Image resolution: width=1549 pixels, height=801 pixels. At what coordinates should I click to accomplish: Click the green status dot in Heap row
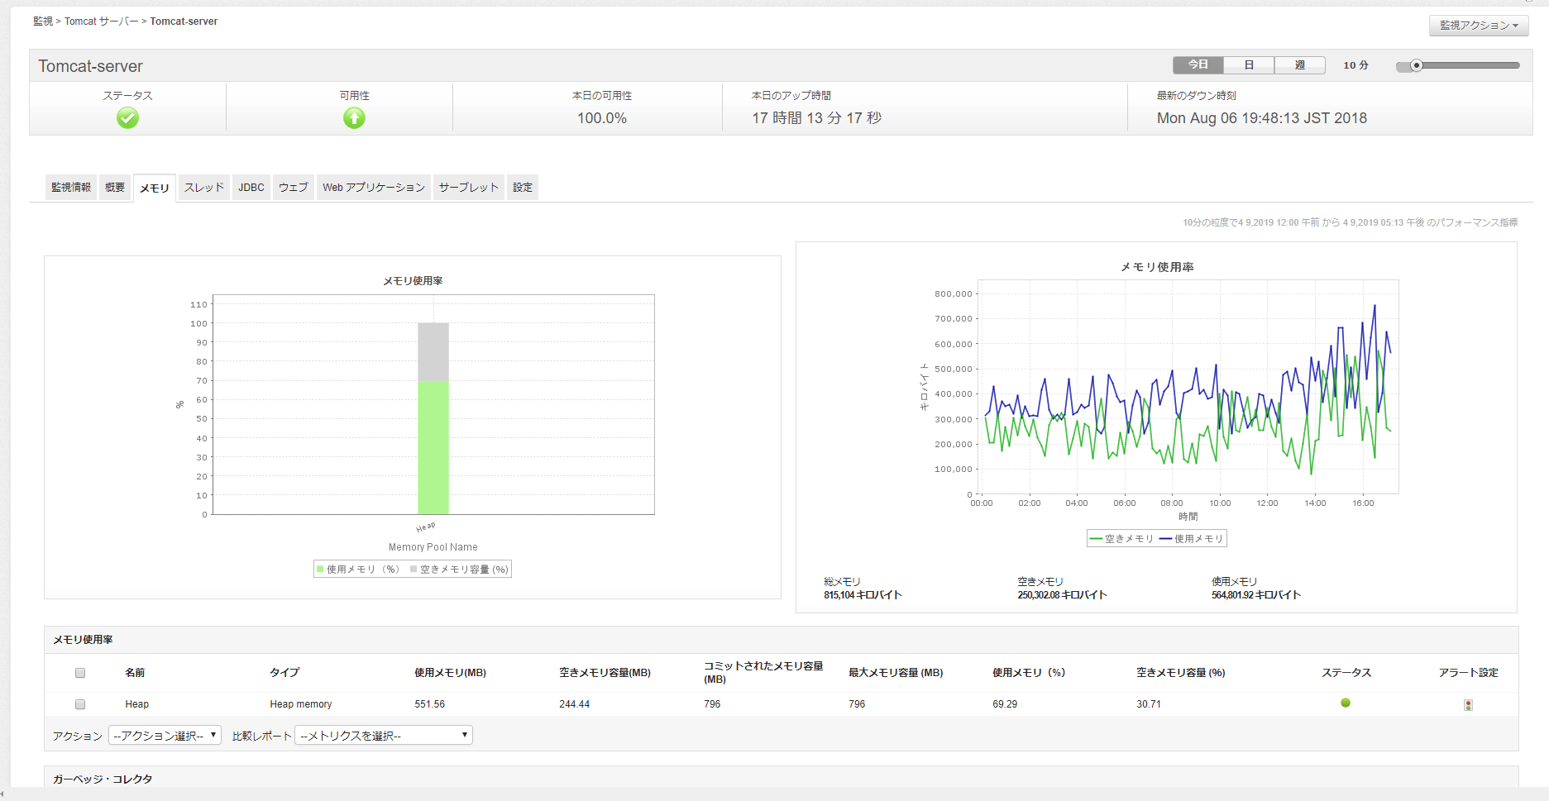1346,703
